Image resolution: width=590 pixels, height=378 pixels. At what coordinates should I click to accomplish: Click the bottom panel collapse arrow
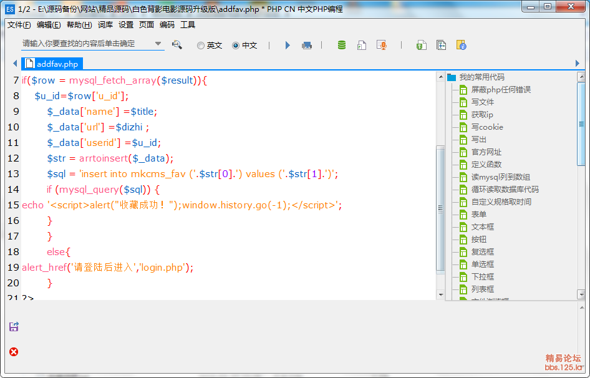[582, 308]
